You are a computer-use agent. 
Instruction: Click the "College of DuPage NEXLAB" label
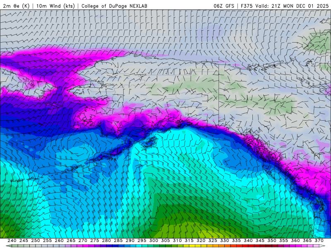(114, 6)
